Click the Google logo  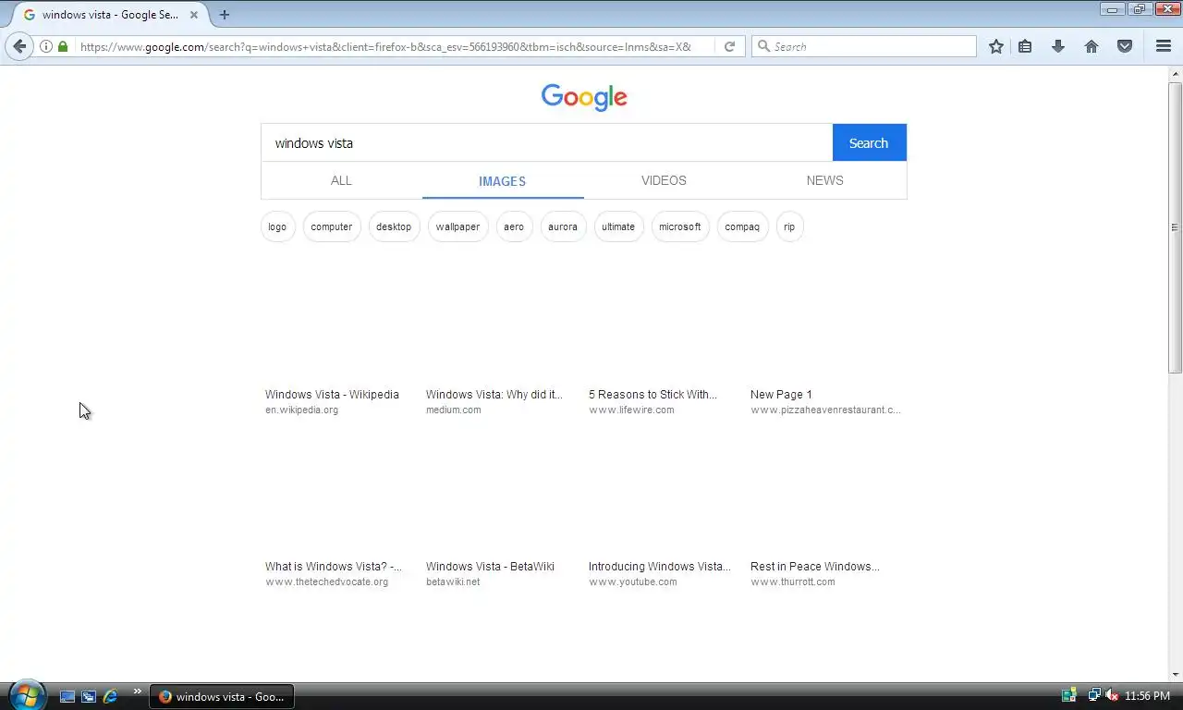tap(584, 97)
